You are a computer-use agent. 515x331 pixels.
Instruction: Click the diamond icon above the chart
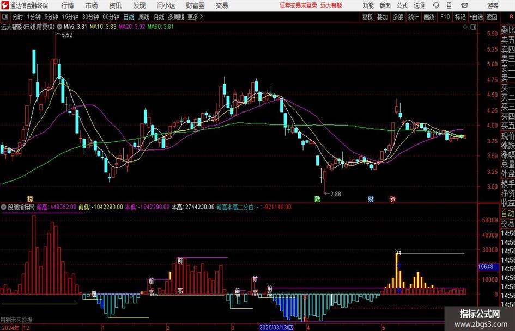coord(465,27)
